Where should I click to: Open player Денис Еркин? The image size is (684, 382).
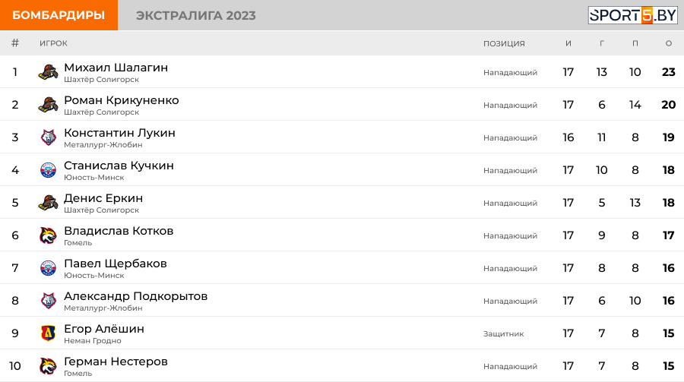[103, 198]
